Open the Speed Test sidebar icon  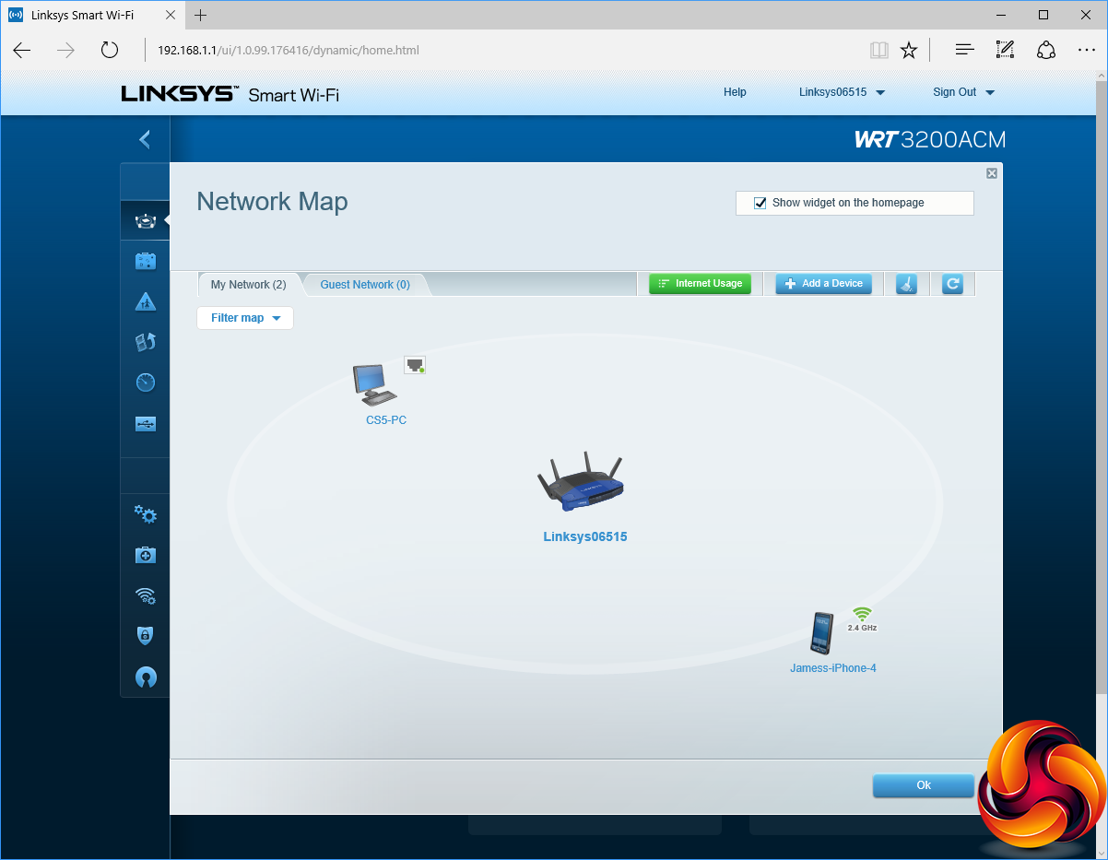[x=146, y=383]
